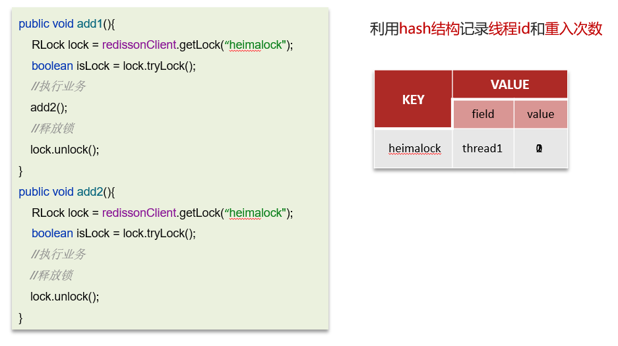Click the add2(); call statement
618x346 pixels.
(x=49, y=107)
